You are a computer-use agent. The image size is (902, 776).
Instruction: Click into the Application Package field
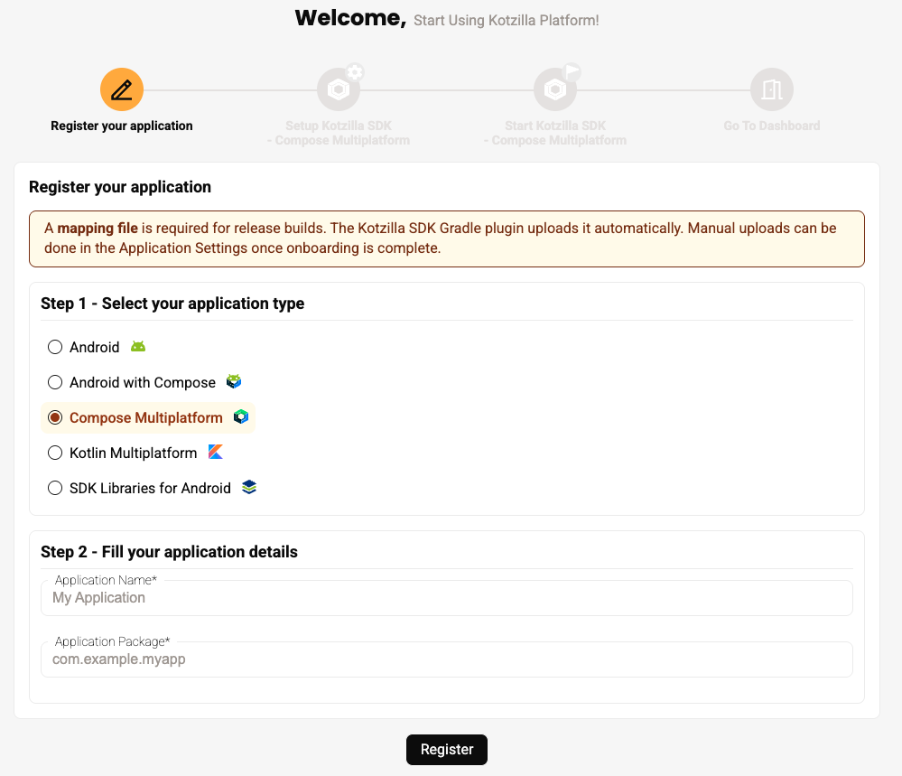446,659
